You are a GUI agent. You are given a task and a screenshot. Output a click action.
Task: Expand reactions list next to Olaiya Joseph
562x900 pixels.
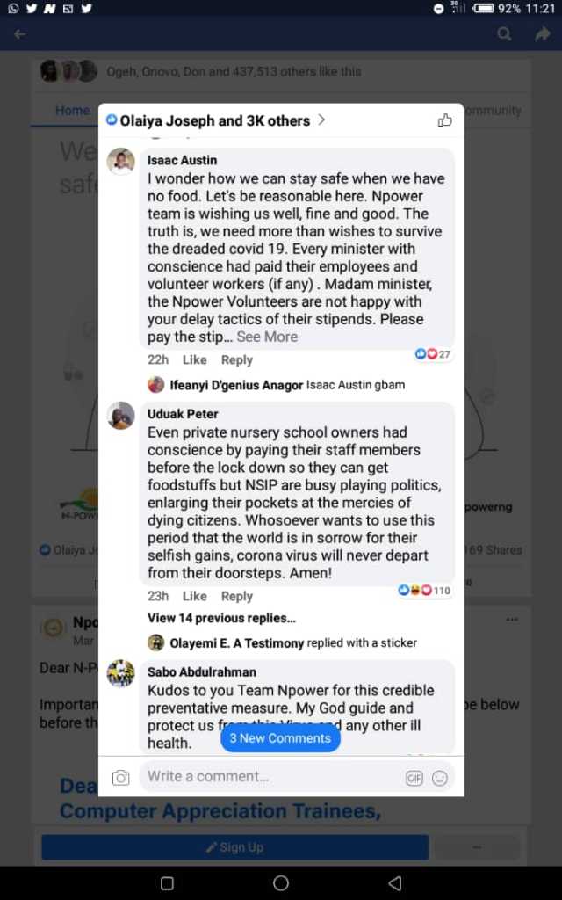pos(321,120)
